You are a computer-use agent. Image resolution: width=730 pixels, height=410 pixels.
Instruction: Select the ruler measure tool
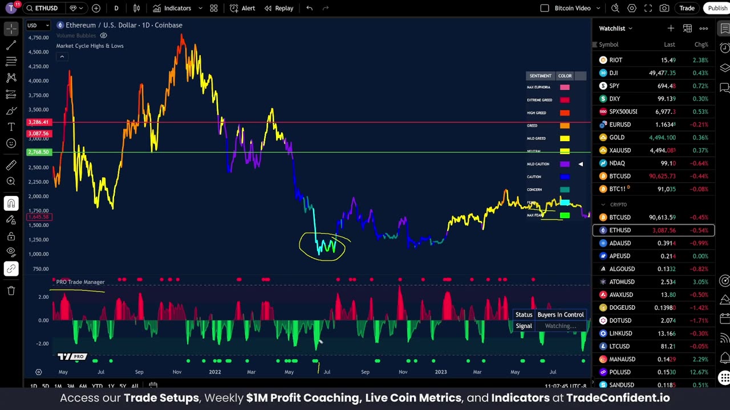click(x=11, y=165)
